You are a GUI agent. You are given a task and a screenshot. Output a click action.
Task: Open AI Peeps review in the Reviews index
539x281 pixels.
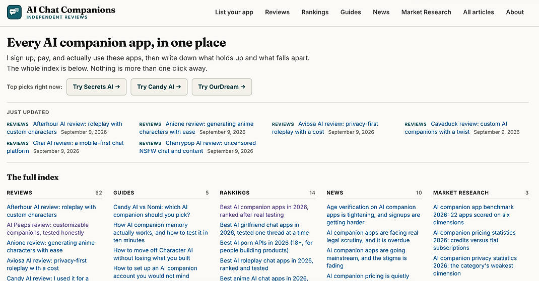tap(48, 229)
